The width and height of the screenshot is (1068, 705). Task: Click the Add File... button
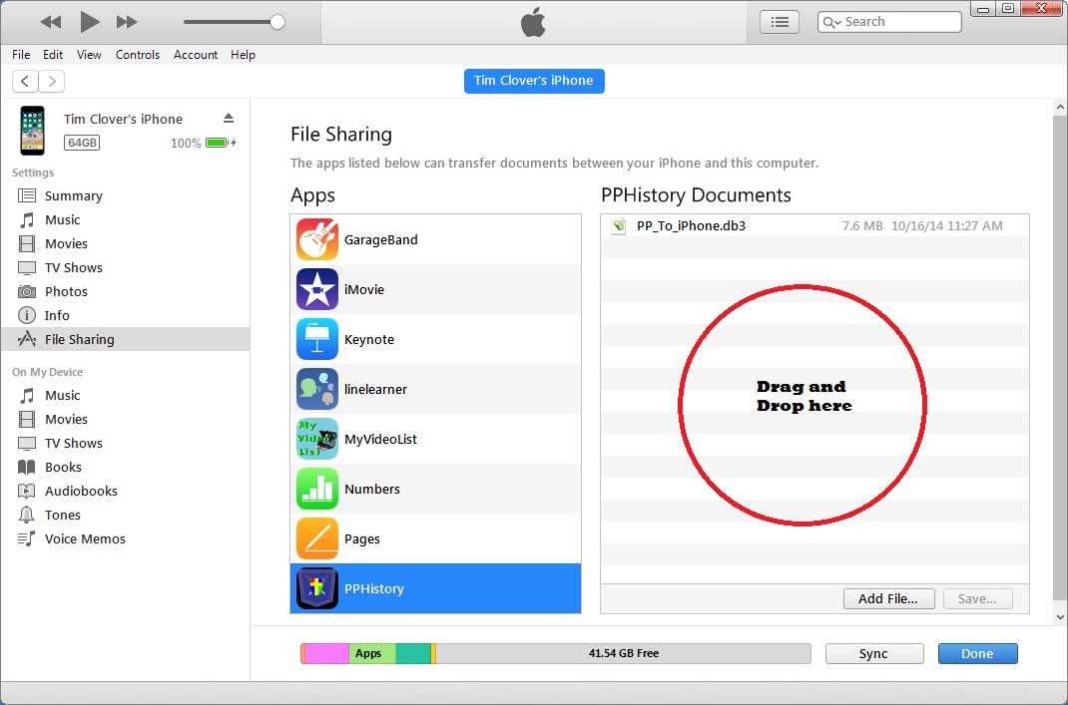[889, 599]
